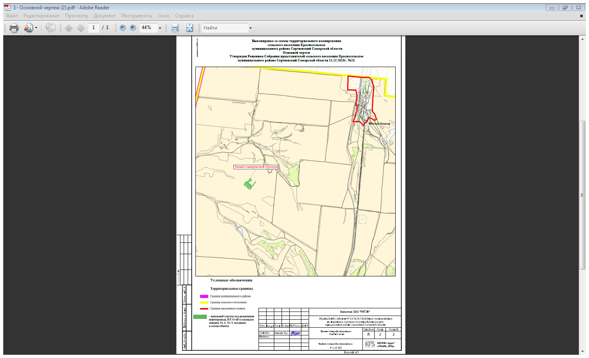589x358 pixels.
Task: Select the fit-whole-page view icon
Action: (x=189, y=28)
